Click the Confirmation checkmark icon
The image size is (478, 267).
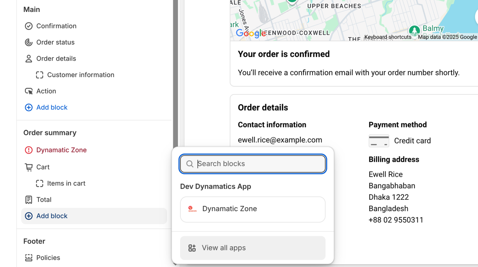coord(29,26)
